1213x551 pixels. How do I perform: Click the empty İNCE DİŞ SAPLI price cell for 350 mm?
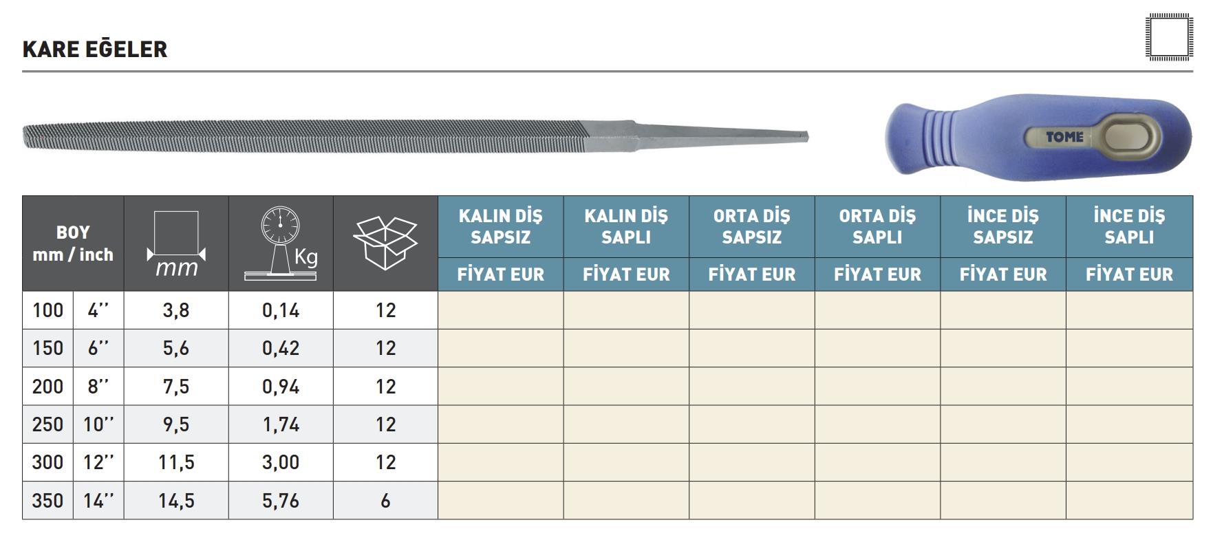[1129, 500]
